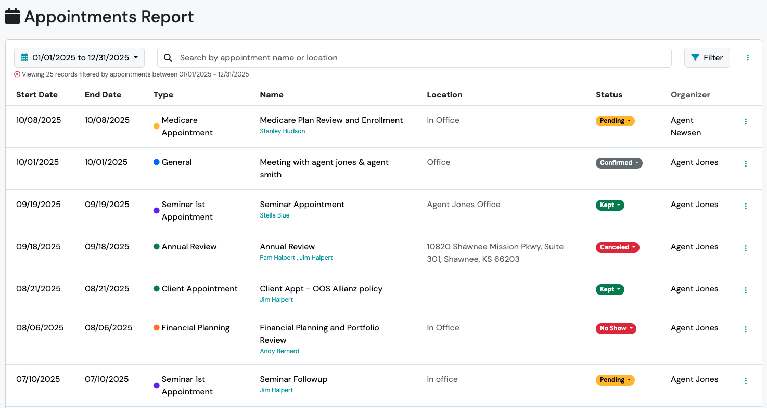
Task: Click Seminar Appointment name text
Action: [x=302, y=205]
